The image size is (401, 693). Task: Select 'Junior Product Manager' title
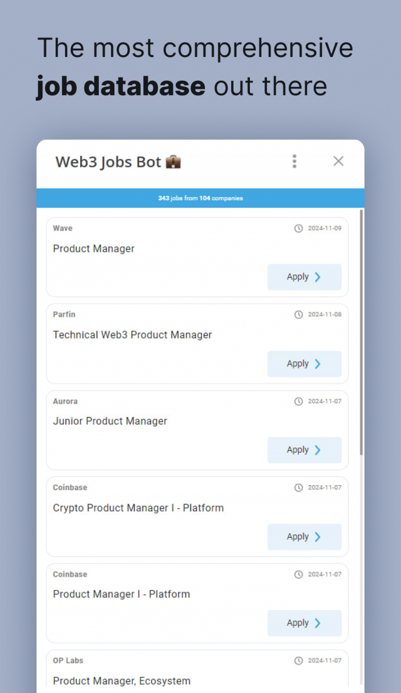pos(110,421)
